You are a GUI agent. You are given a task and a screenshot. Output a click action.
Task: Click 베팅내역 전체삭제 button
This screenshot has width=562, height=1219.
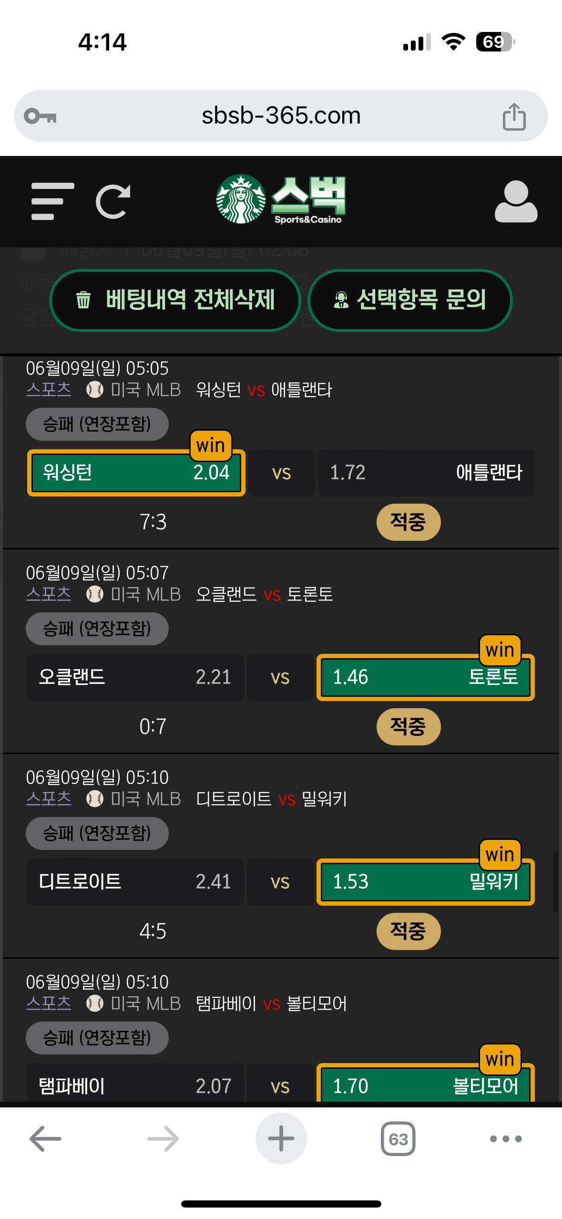tap(175, 300)
